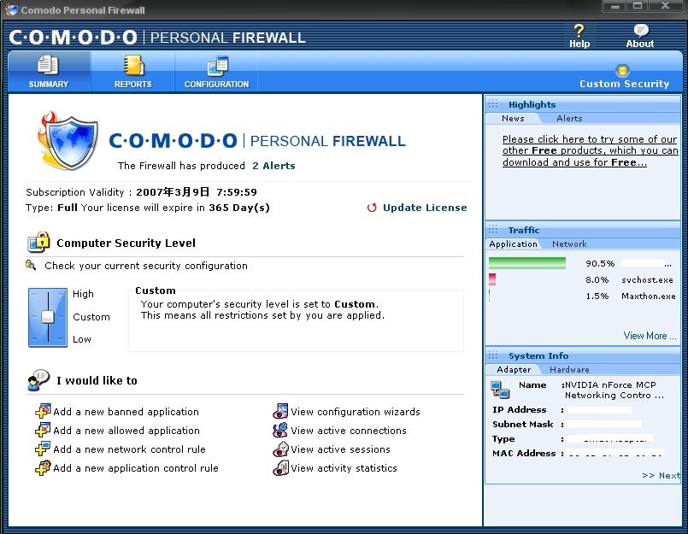
Task: Click the Update License link
Action: tap(424, 208)
